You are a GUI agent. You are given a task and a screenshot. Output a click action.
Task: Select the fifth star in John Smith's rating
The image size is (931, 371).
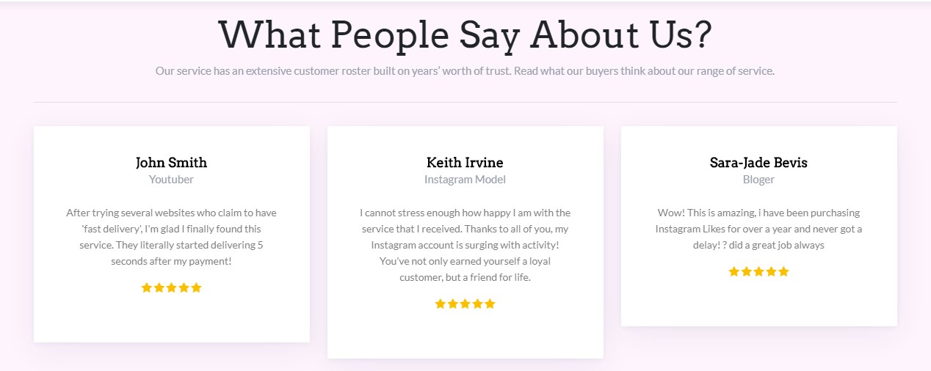(x=196, y=288)
